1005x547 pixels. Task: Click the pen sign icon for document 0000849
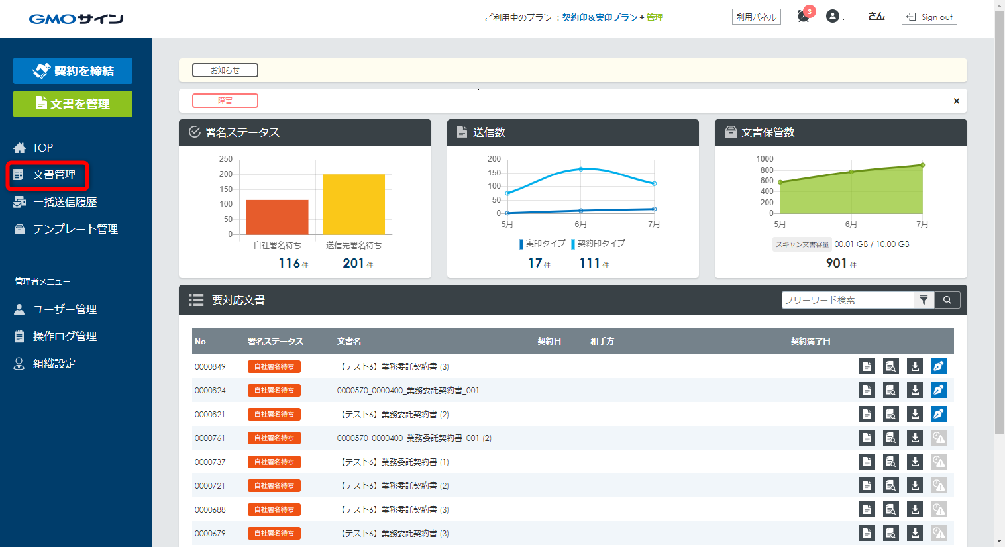[x=938, y=366]
